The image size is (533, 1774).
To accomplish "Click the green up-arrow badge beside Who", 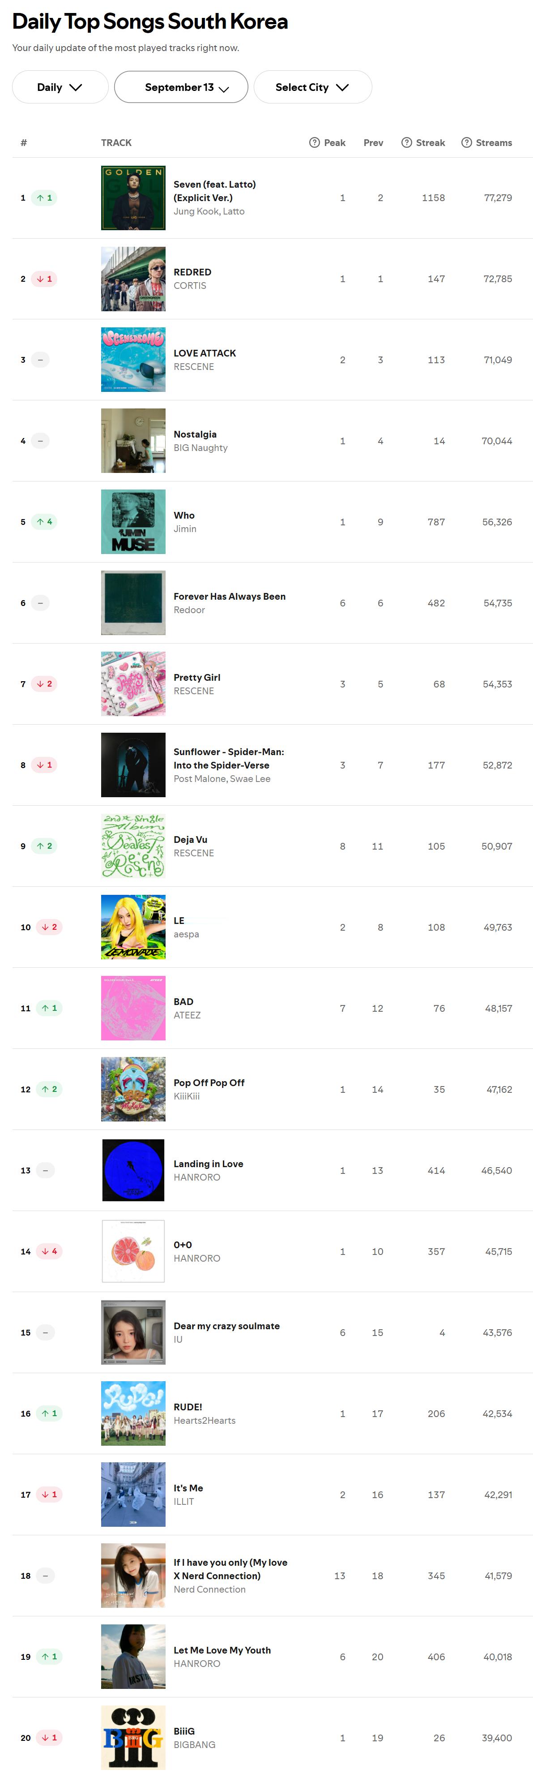I will point(44,521).
